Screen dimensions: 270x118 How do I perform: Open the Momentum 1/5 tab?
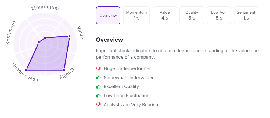[136, 16]
